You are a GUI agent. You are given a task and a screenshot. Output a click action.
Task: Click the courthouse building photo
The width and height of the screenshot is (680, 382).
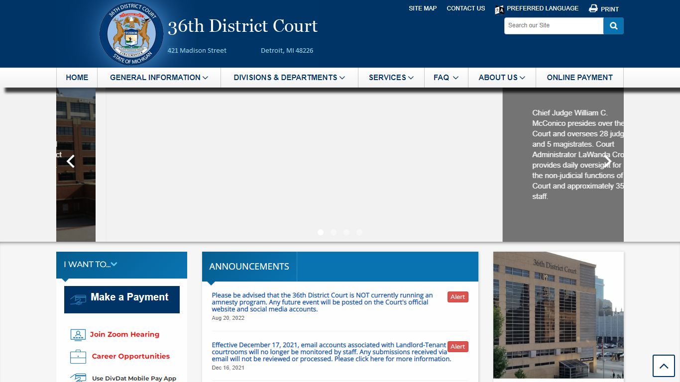click(x=559, y=315)
